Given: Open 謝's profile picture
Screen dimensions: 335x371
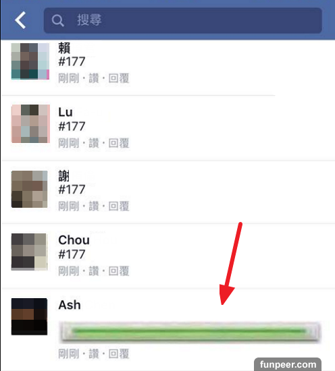Looking at the screenshot, I should [x=29, y=189].
